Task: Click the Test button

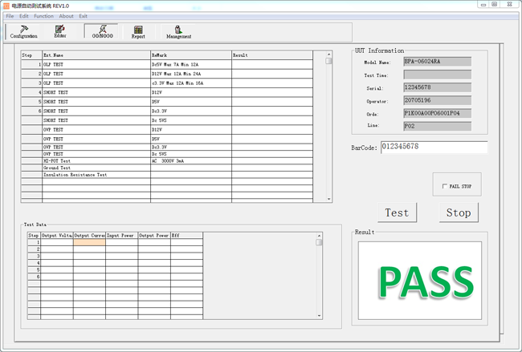Action: (398, 212)
